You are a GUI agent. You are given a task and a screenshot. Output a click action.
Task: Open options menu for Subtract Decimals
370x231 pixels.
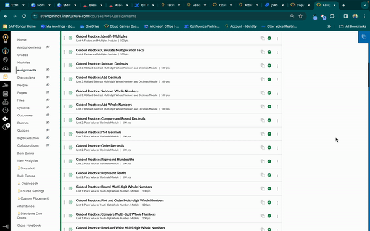(277, 66)
